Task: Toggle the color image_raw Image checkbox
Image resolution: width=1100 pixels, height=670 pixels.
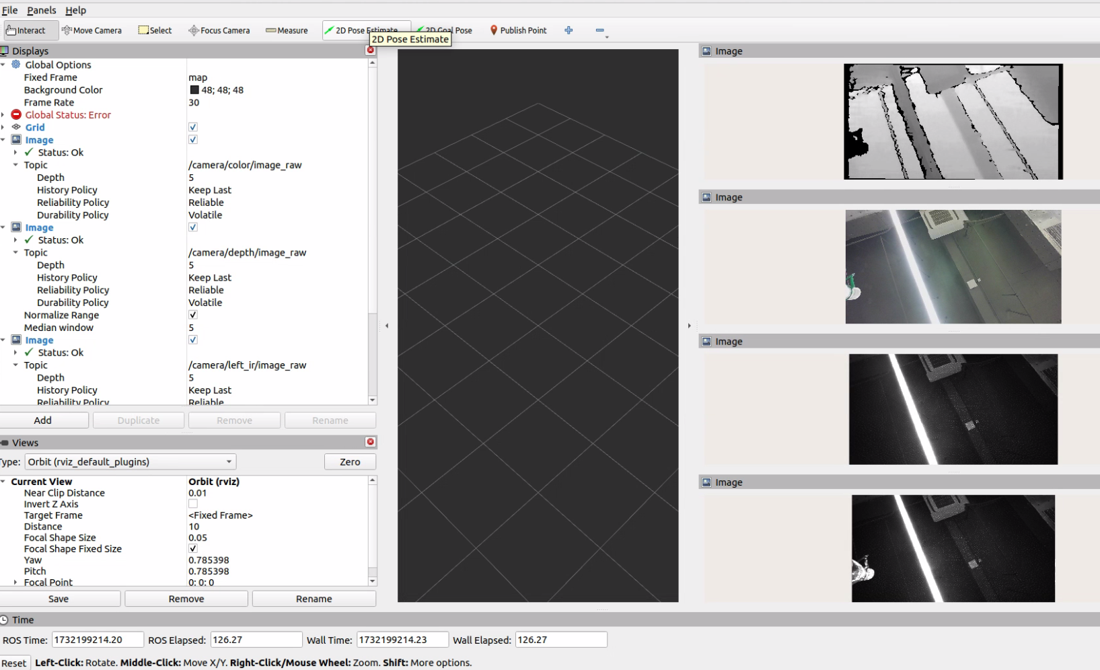Action: coord(193,140)
